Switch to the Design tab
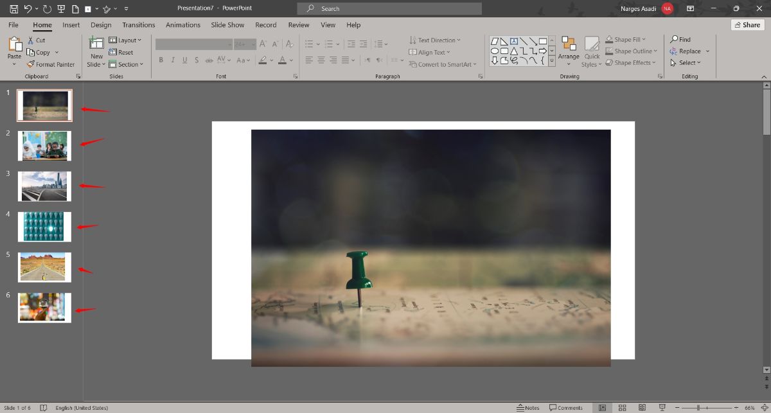Viewport: 771px width, 413px height. pyautogui.click(x=101, y=25)
